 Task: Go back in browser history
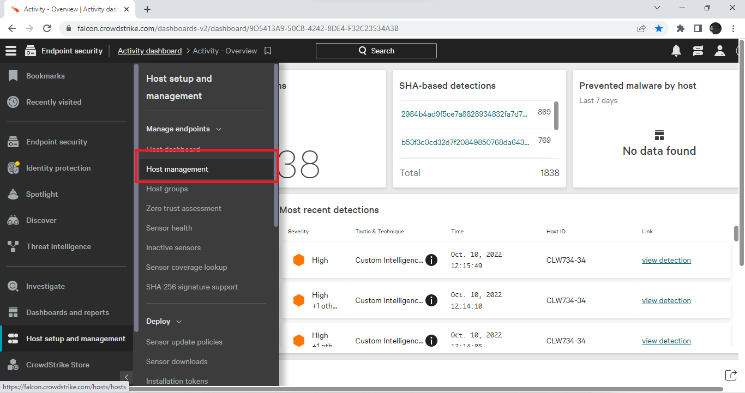(12, 28)
